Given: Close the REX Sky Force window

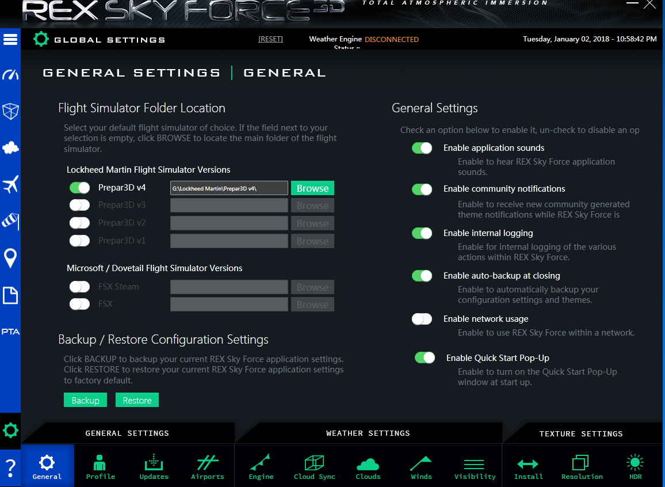Looking at the screenshot, I should pyautogui.click(x=649, y=4).
